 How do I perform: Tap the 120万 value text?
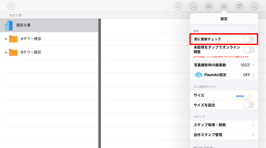coord(245,65)
